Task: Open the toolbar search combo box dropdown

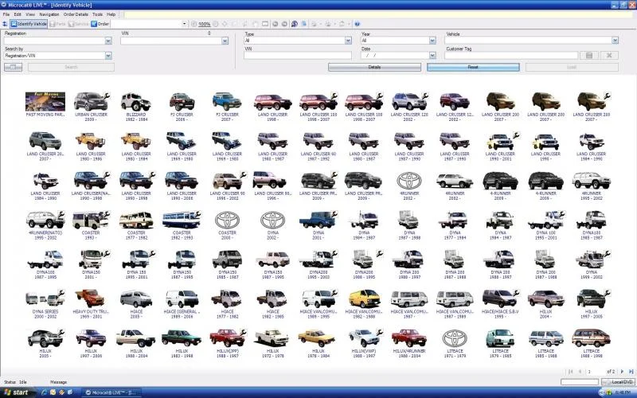Action: pos(184,24)
